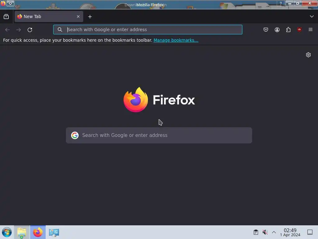The height and width of the screenshot is (239, 318).
Task: Open Firefox account menu
Action: [x=277, y=30]
